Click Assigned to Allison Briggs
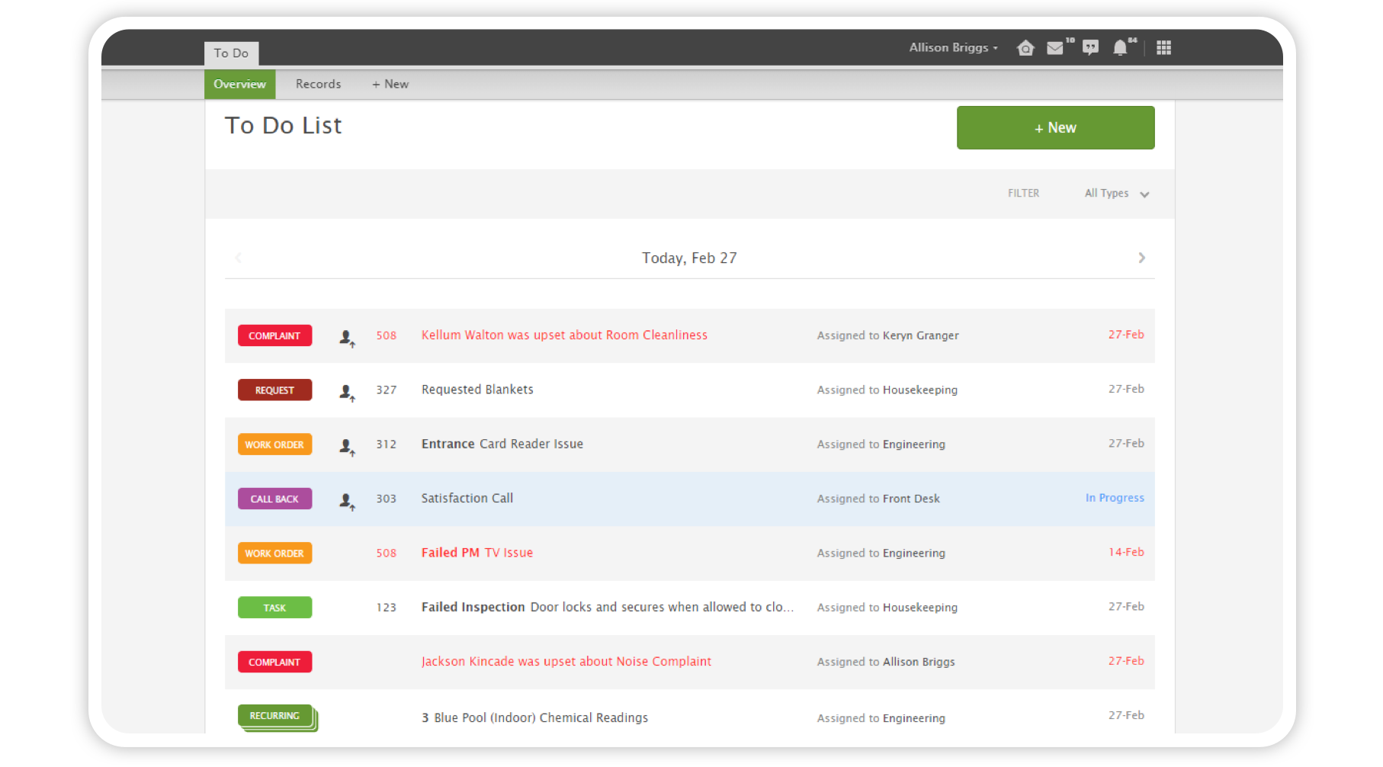 pos(886,662)
